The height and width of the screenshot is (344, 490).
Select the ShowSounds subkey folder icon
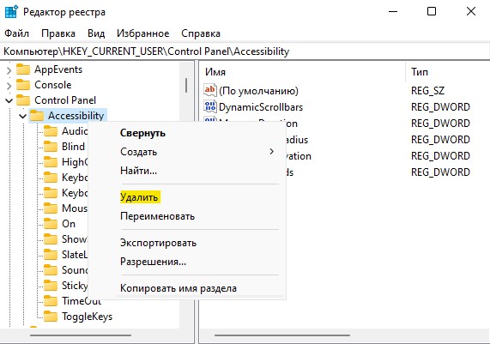tap(51, 239)
